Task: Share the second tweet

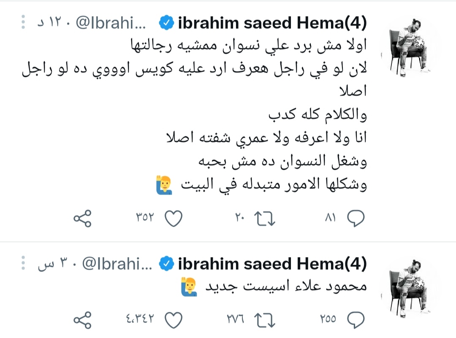Action: click(82, 320)
